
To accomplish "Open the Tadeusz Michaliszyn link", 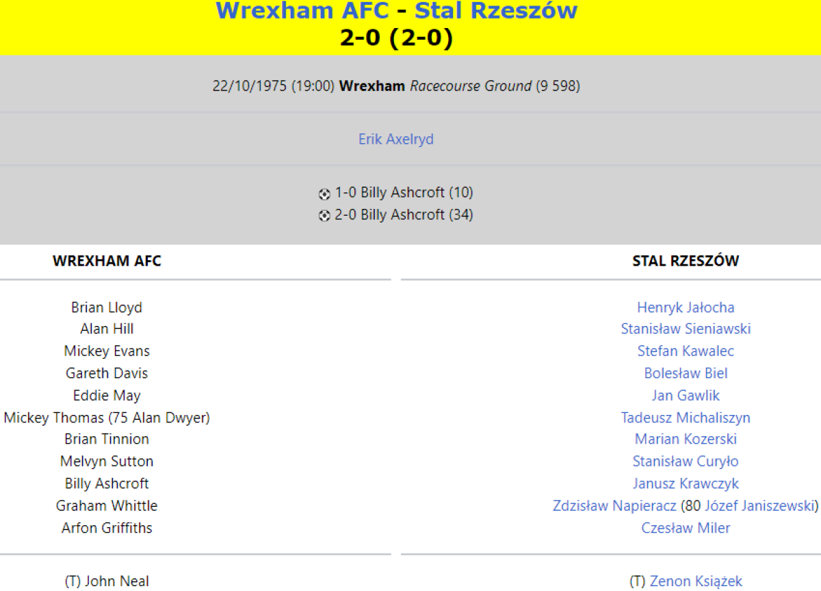I will pyautogui.click(x=686, y=418).
